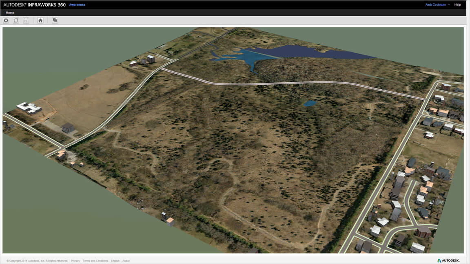Switch to the Home tab
470x264 pixels.
click(10, 13)
